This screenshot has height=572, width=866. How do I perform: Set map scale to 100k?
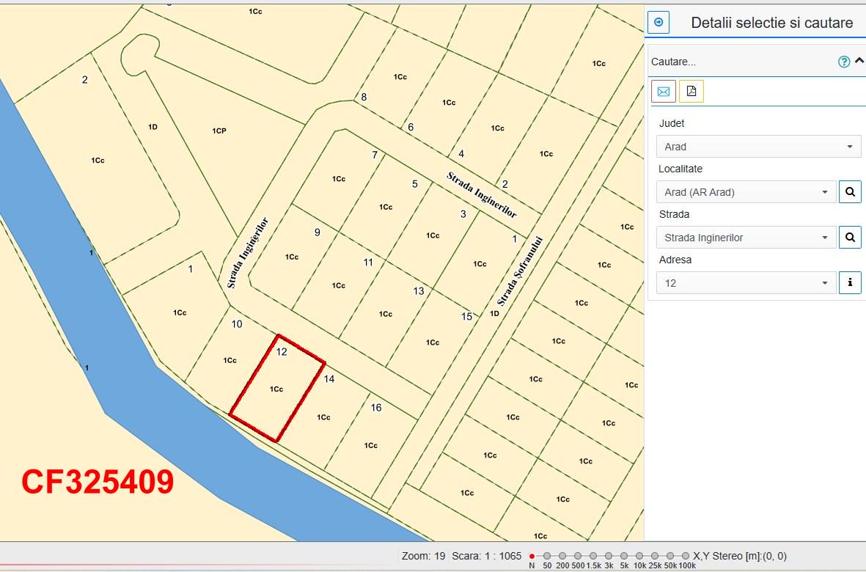click(686, 556)
